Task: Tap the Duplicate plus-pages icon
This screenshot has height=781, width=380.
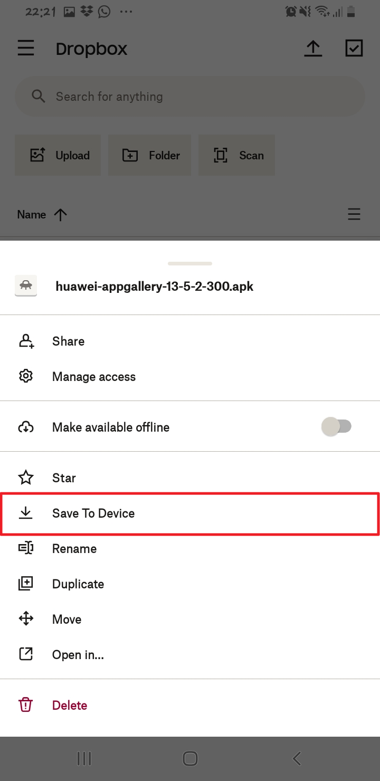Action: pyautogui.click(x=26, y=584)
